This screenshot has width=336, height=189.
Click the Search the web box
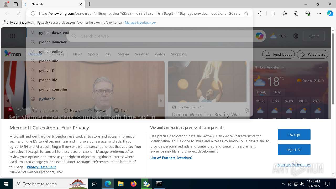167,36
